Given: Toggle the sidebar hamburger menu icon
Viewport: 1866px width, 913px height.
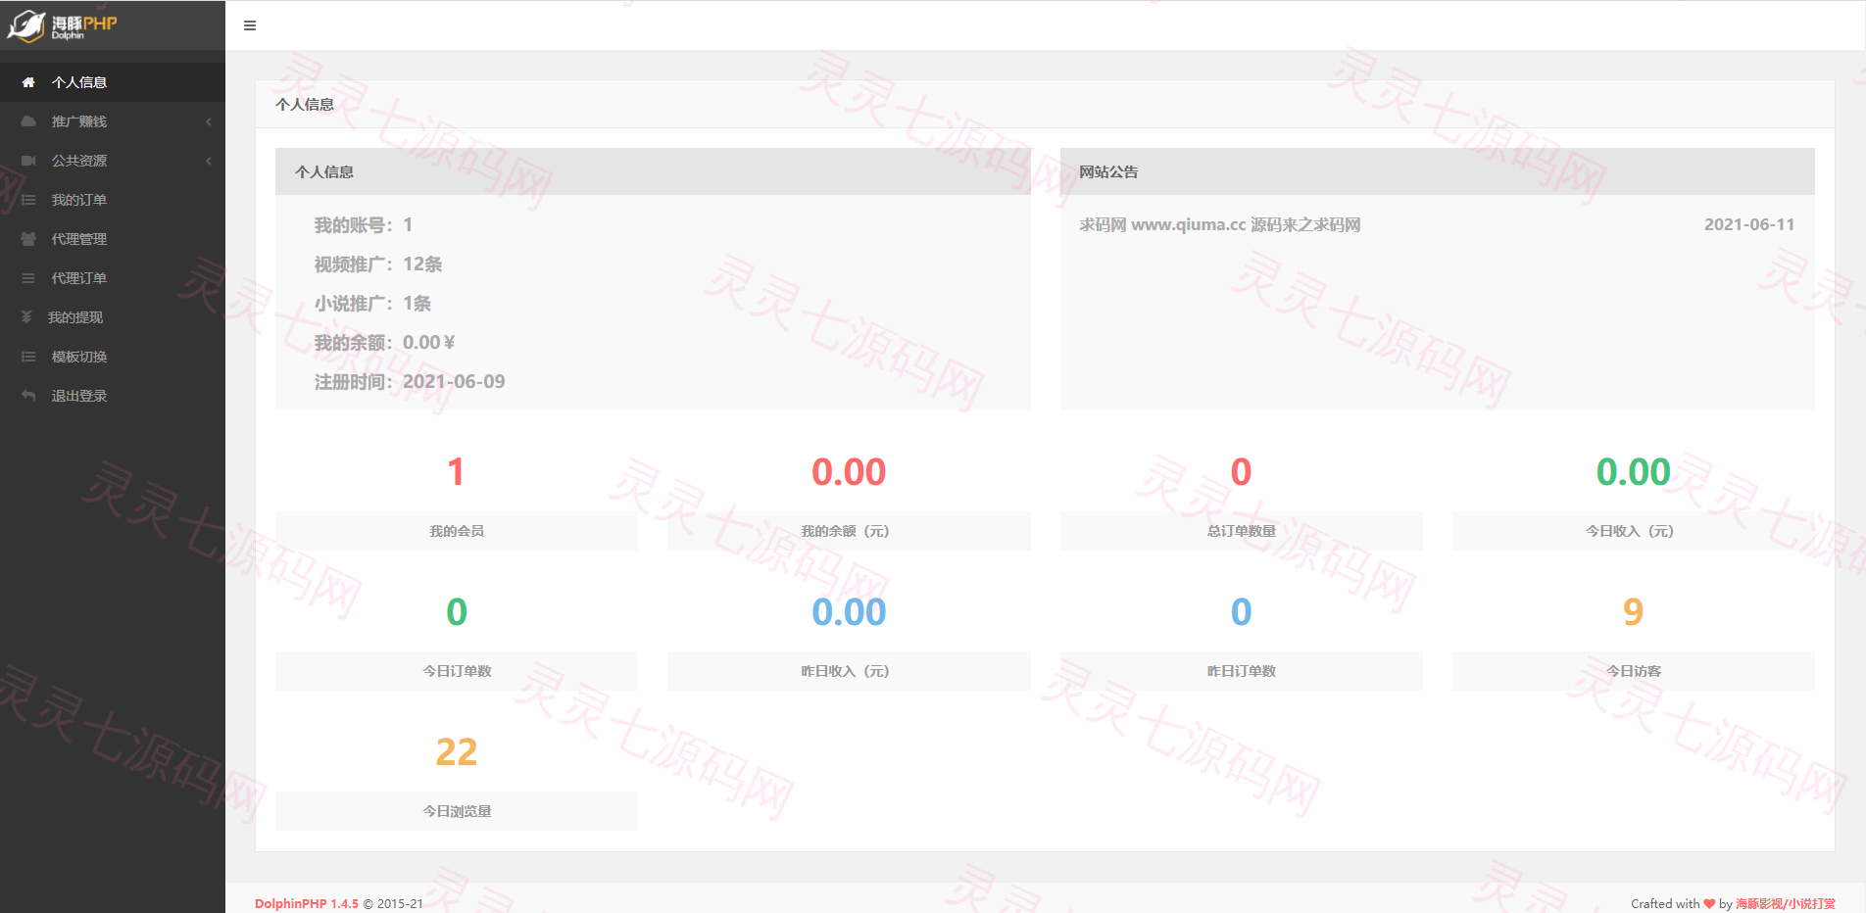Looking at the screenshot, I should pos(250,25).
